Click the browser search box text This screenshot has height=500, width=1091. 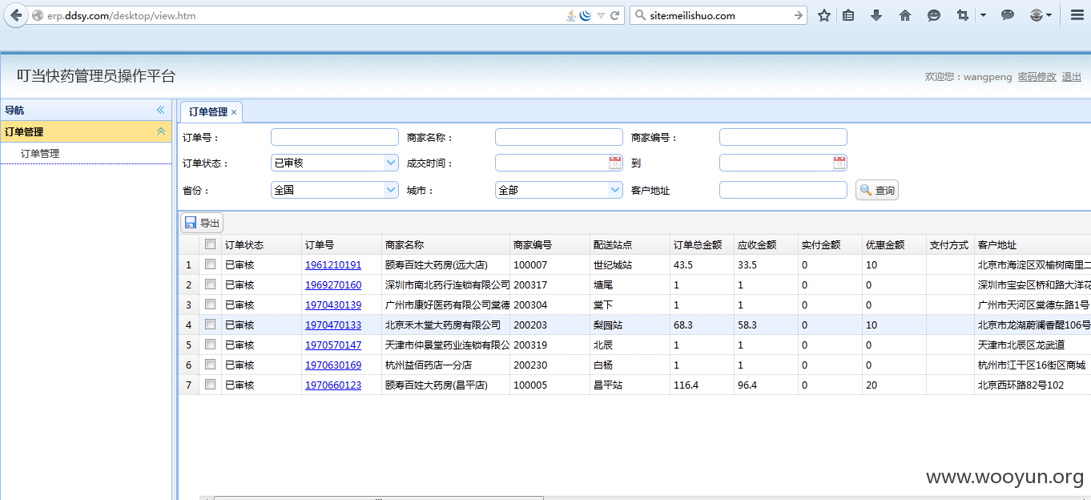690,15
